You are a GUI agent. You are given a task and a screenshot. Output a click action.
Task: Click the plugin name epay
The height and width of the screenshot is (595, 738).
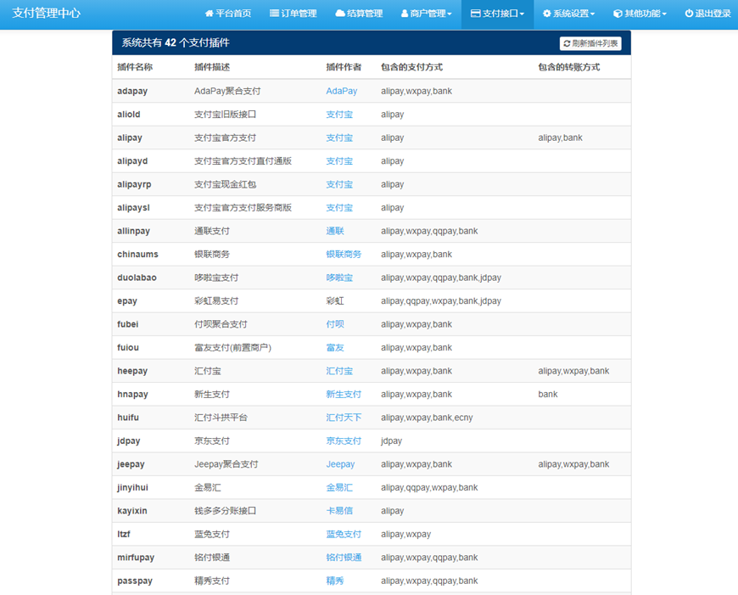[127, 301]
